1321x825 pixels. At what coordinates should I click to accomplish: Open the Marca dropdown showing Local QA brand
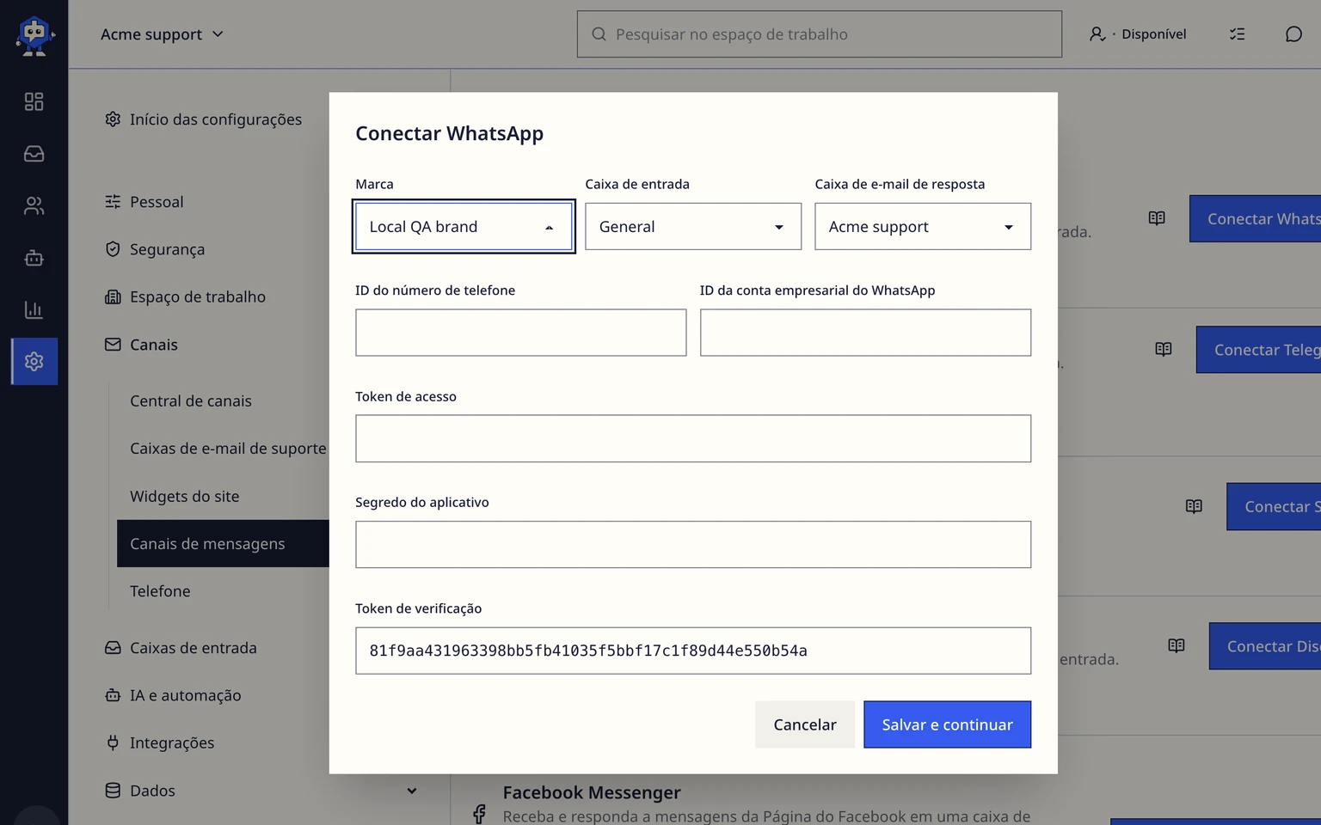464,227
